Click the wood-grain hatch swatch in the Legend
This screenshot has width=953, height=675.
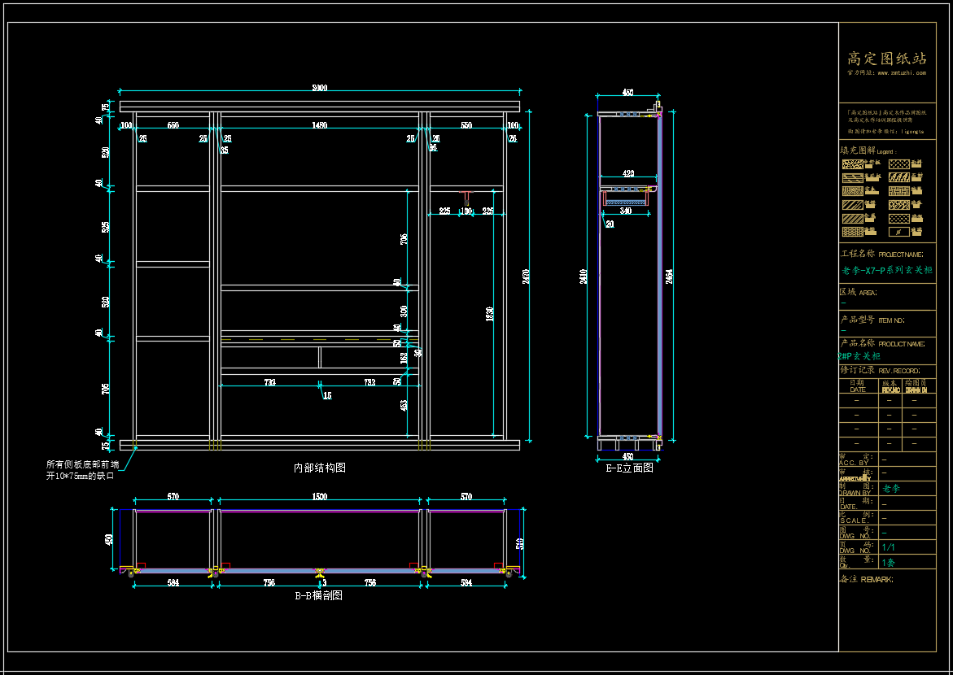click(853, 191)
